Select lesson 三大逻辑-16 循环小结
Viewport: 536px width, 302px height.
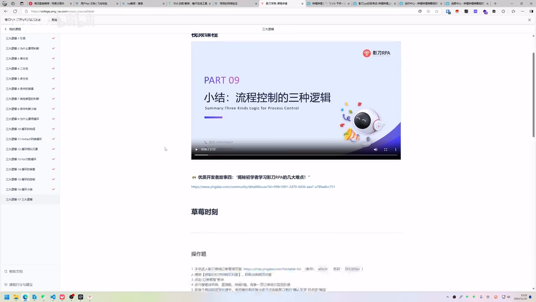(x=30, y=189)
